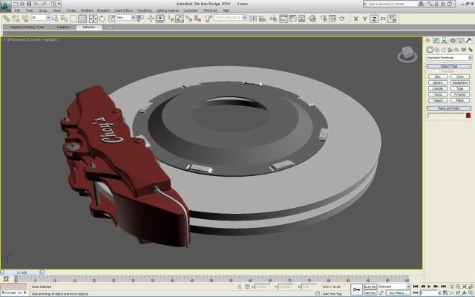Image resolution: width=475 pixels, height=297 pixels.
Task: Click Edit Named Selection Sets icon
Action: click(x=209, y=19)
